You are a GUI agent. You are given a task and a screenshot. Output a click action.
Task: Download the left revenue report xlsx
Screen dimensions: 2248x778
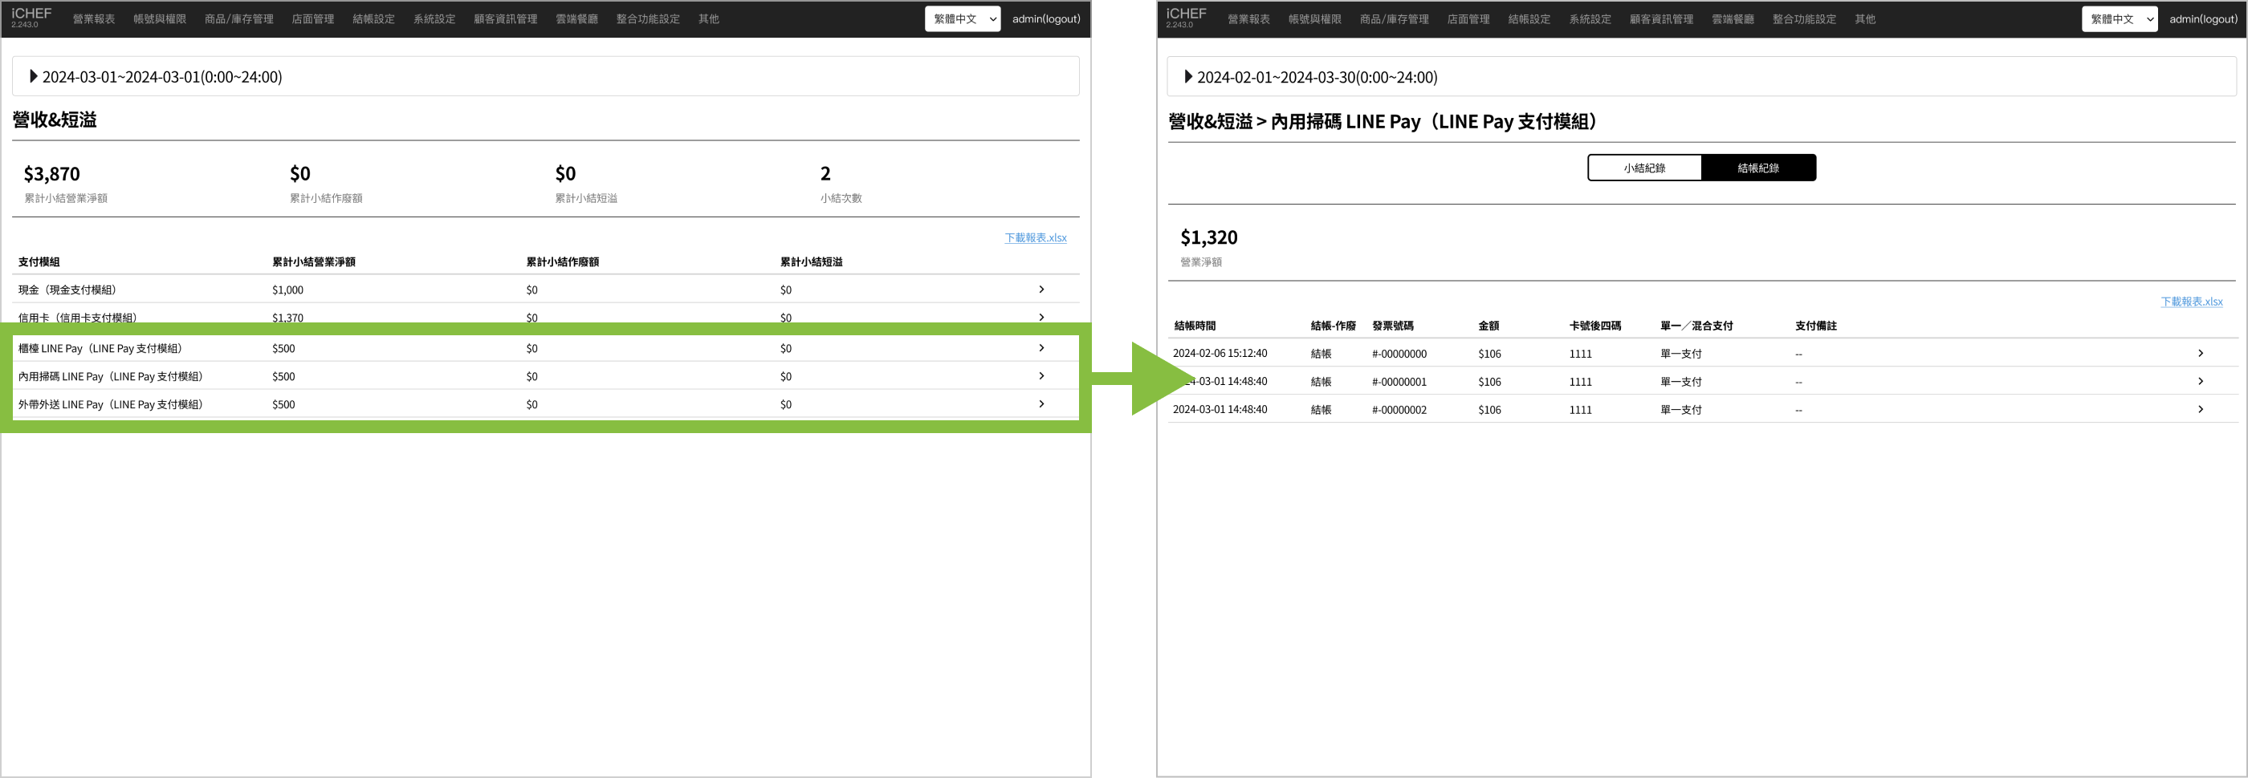pyautogui.click(x=1034, y=237)
